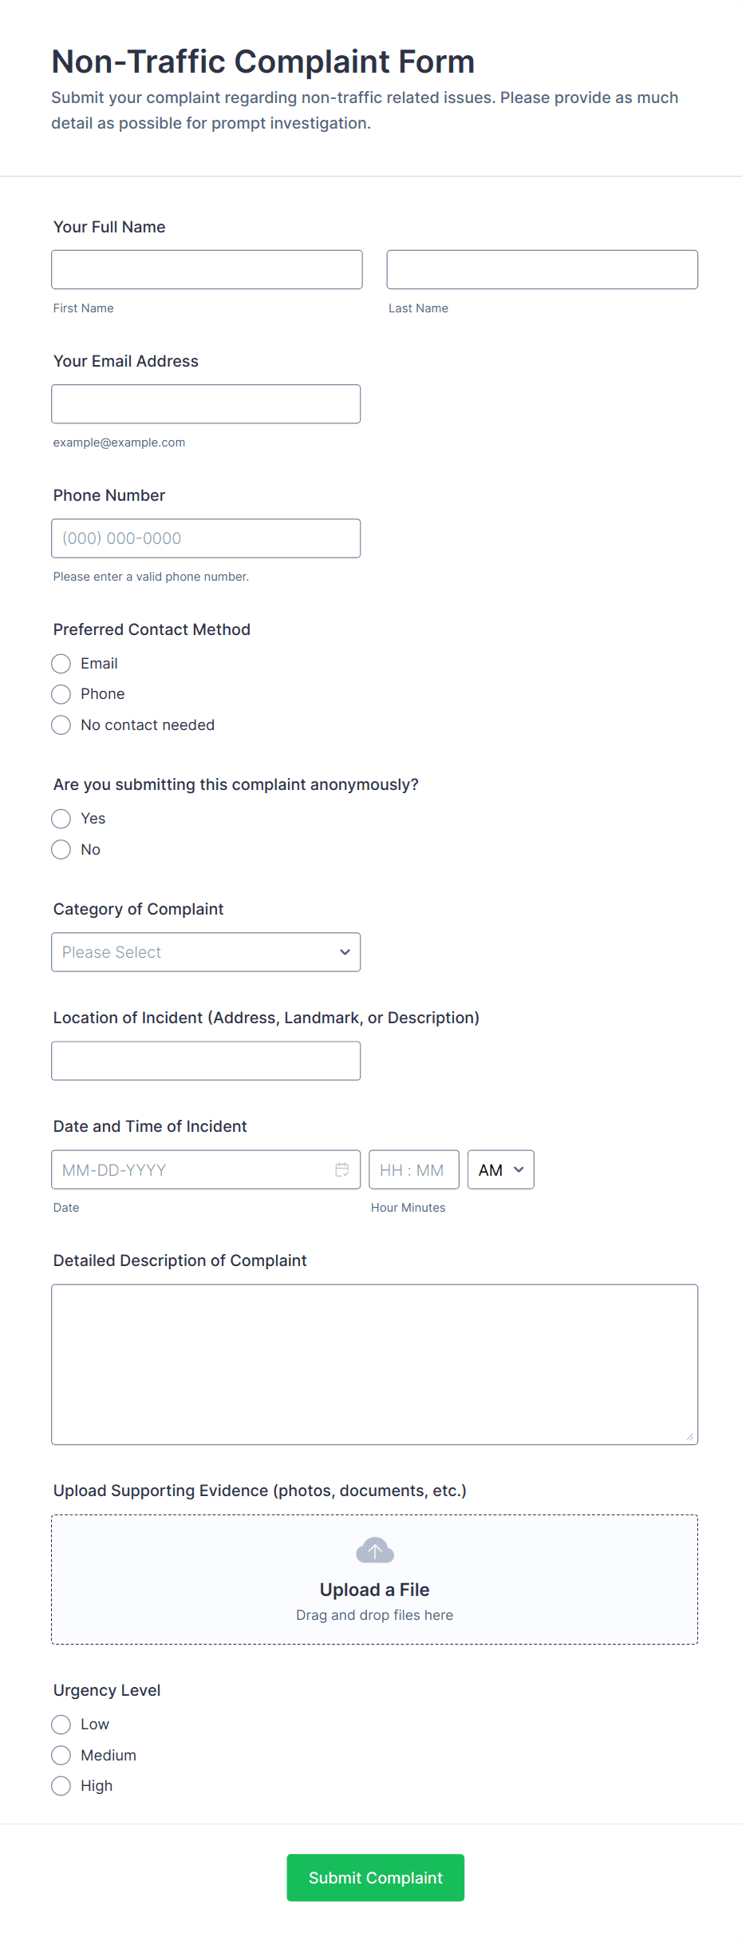Click the cloud upload icon
Screen dimensions: 742x1941
375,1550
